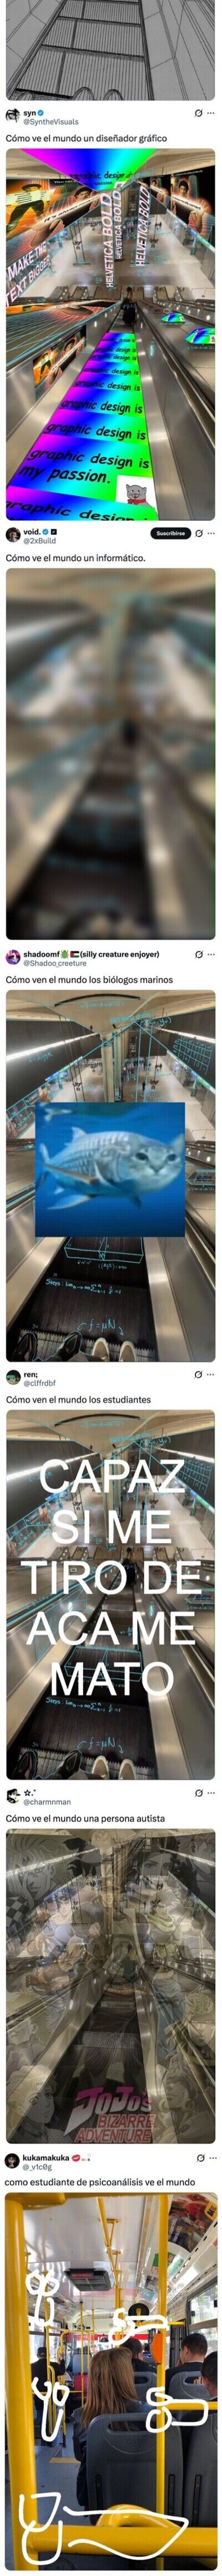Open the more options on the @Shadoo_creeture tweet
Screen dimensions: 222x2576
[x=212, y=955]
